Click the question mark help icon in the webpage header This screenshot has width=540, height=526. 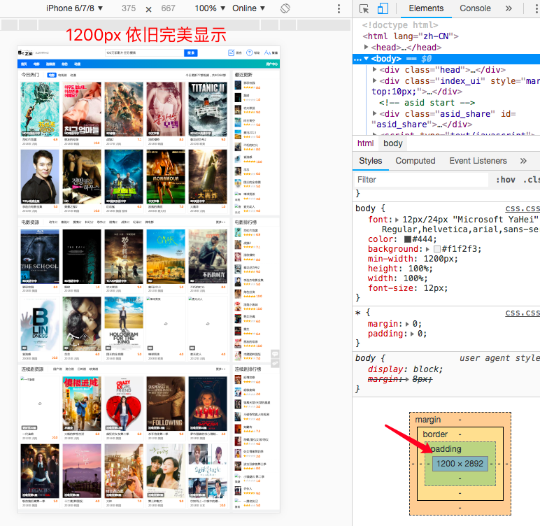pos(249,52)
